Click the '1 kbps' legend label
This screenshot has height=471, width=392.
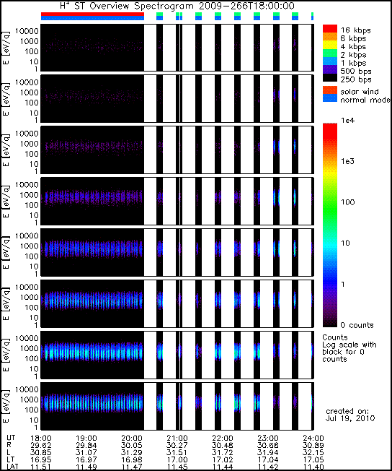(x=353, y=63)
